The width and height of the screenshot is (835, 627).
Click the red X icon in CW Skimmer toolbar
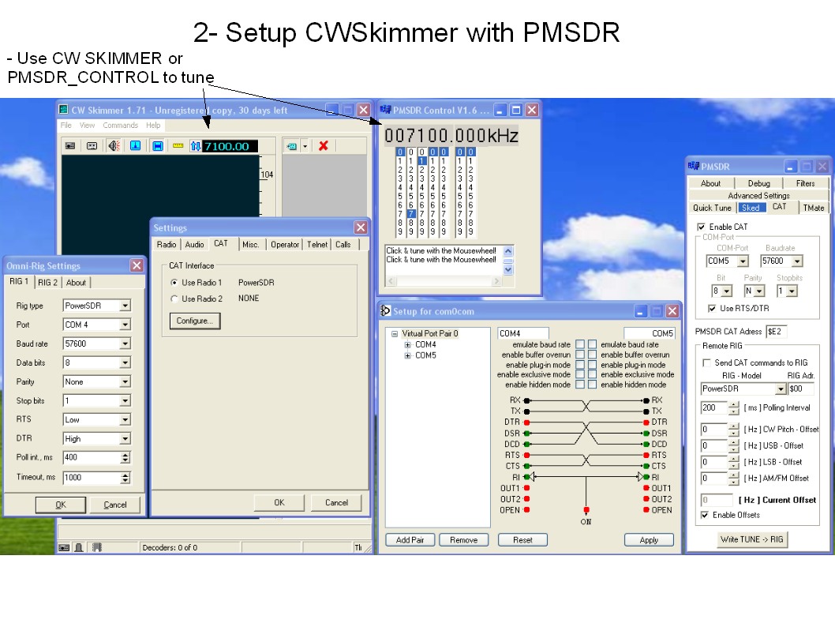tap(324, 145)
